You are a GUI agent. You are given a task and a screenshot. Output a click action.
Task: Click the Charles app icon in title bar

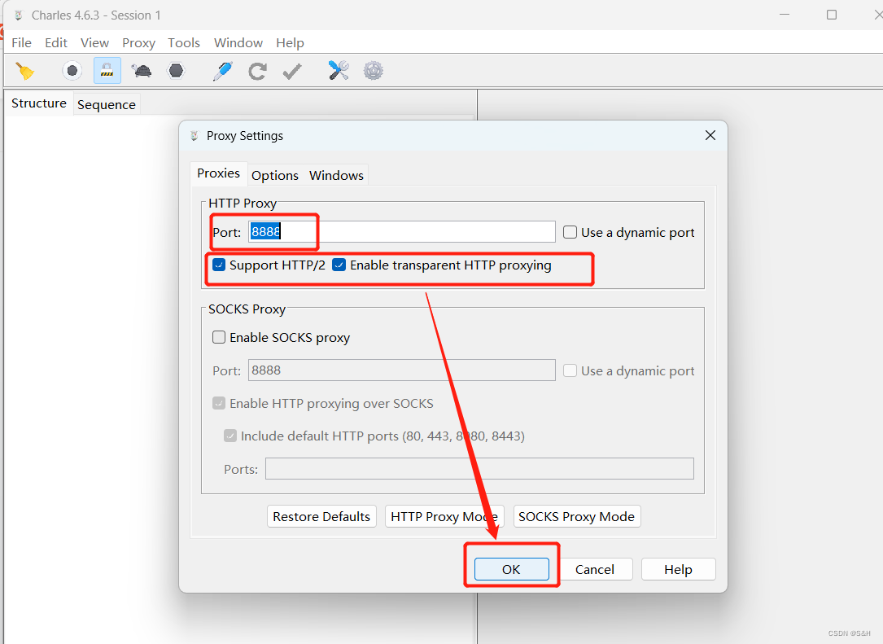[x=19, y=15]
